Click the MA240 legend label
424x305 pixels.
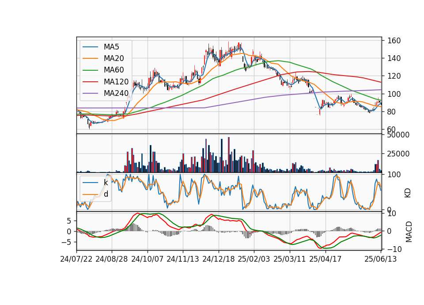tap(116, 93)
